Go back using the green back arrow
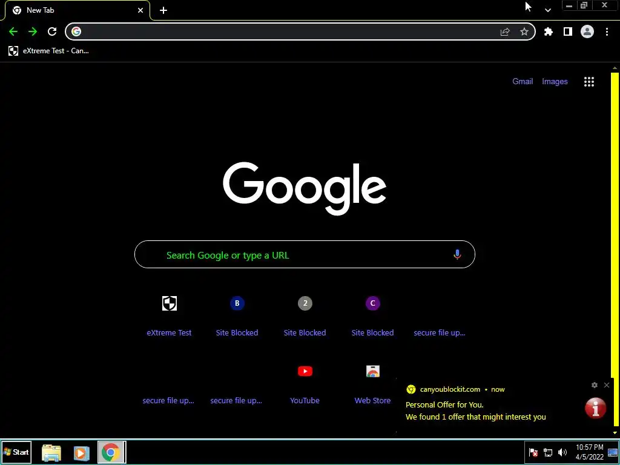The width and height of the screenshot is (620, 465). coord(13,31)
